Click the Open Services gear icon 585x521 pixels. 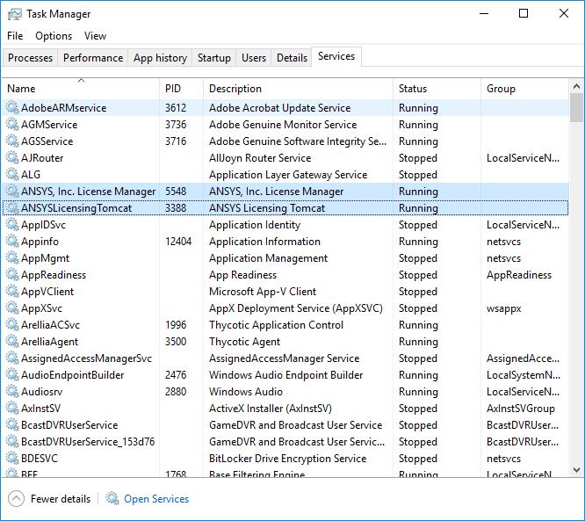coord(112,498)
